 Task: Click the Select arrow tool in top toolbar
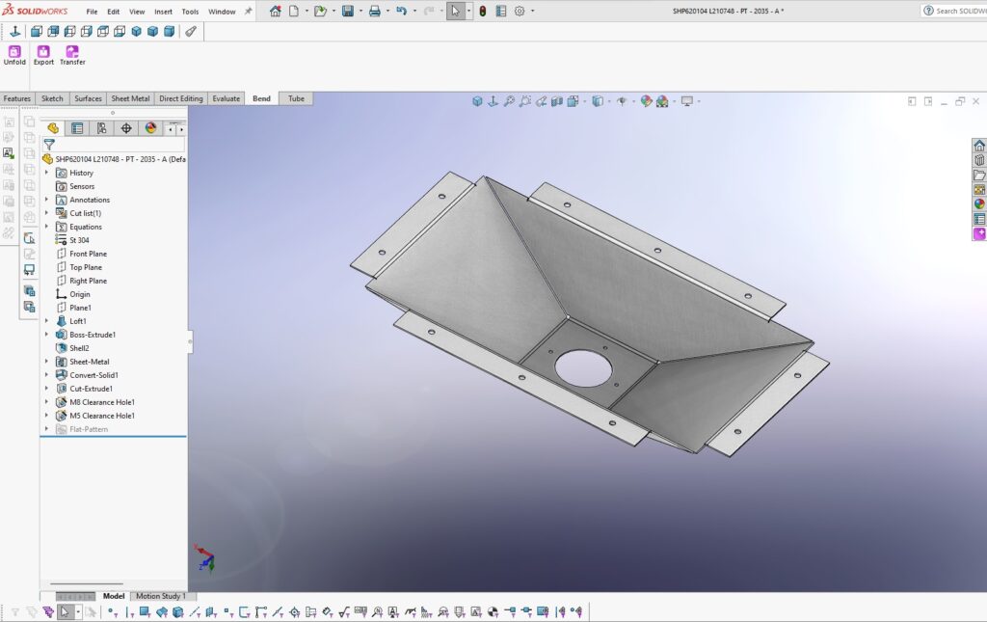tap(455, 12)
